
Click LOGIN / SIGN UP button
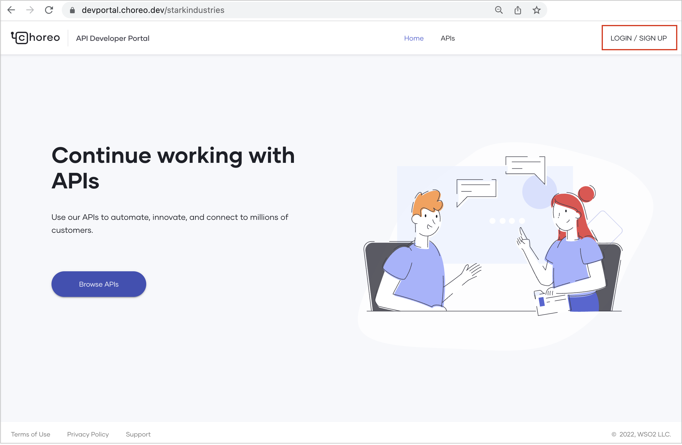639,38
